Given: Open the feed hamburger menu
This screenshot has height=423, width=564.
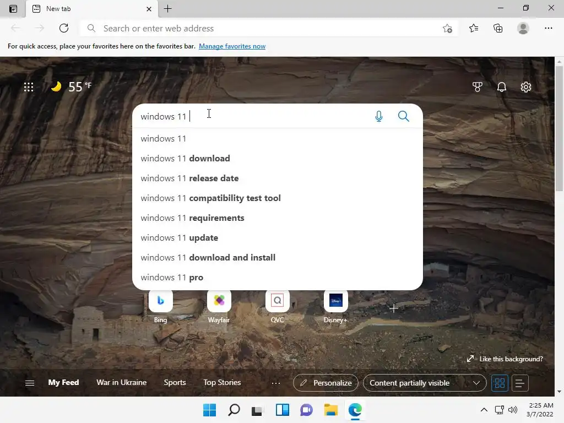Looking at the screenshot, I should (30, 383).
